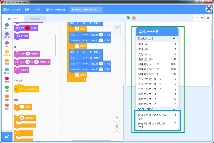The height and width of the screenshot is (143, 214).
Task: Pick the ずっと forever block
Action: tap(23, 133)
